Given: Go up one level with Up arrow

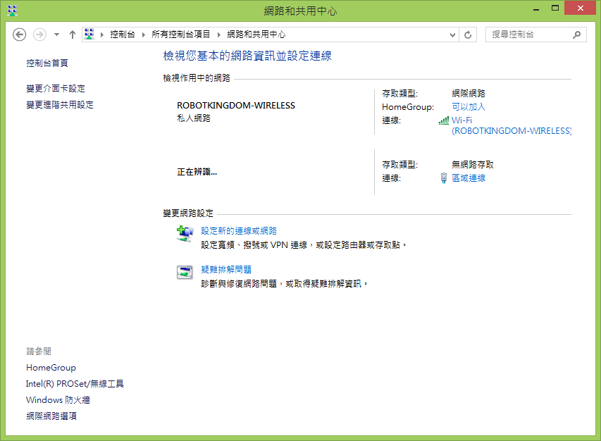Looking at the screenshot, I should click(73, 35).
